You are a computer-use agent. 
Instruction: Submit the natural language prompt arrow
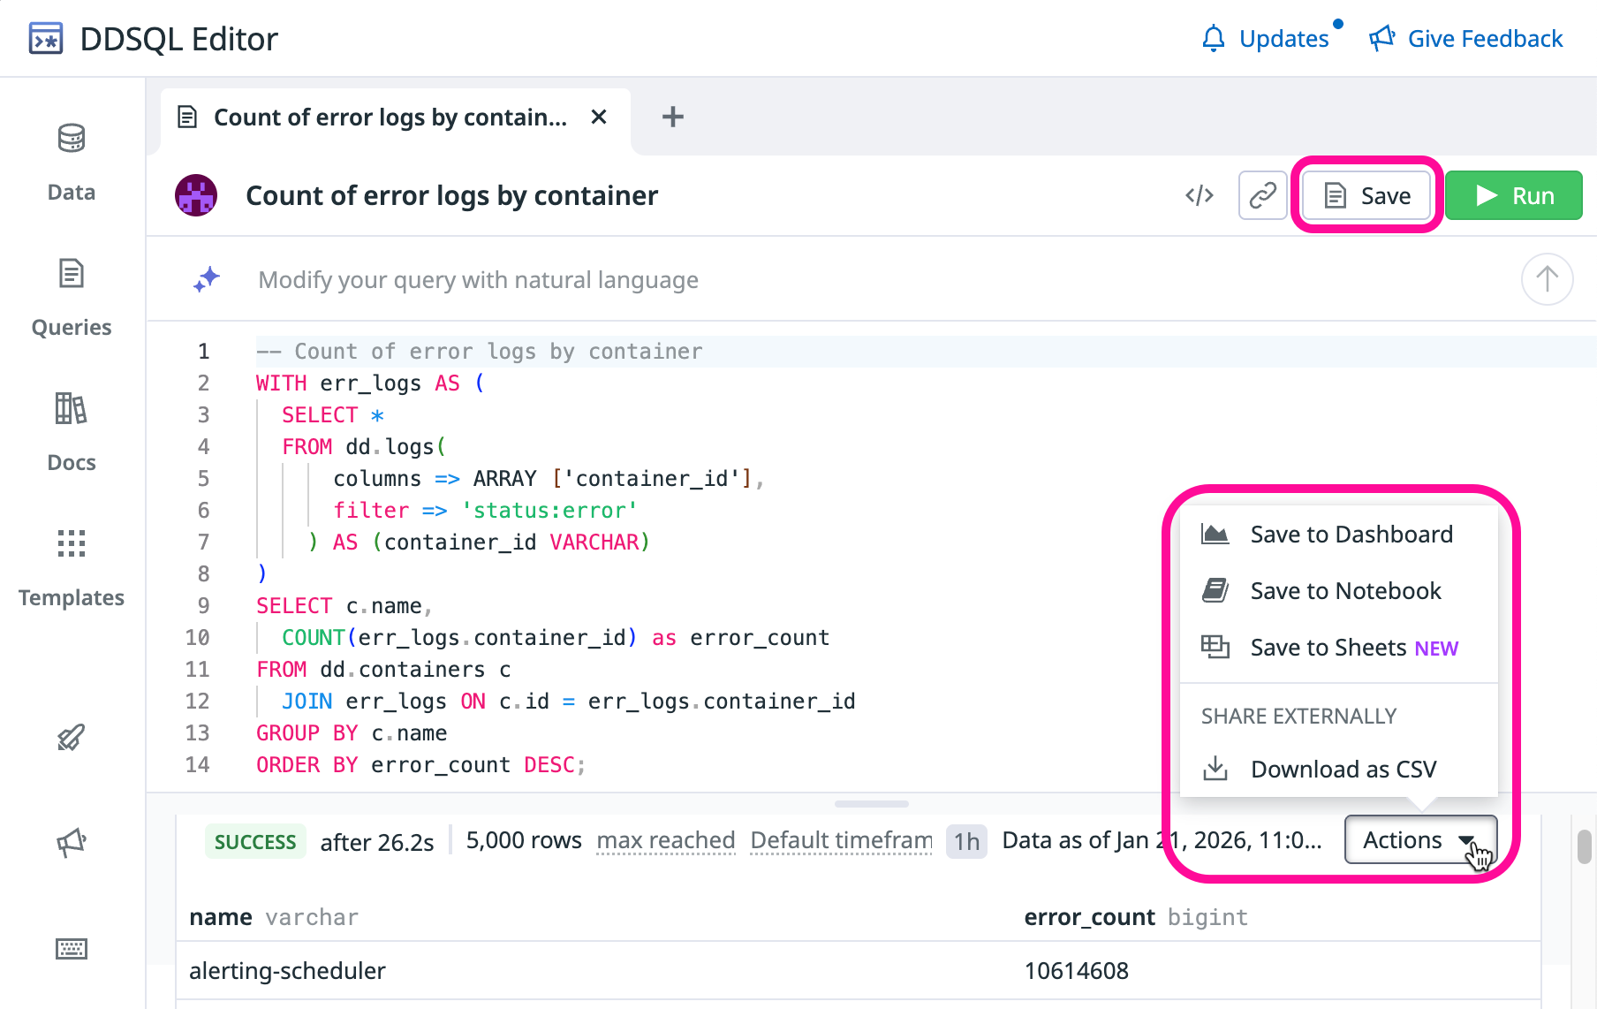pos(1547,279)
